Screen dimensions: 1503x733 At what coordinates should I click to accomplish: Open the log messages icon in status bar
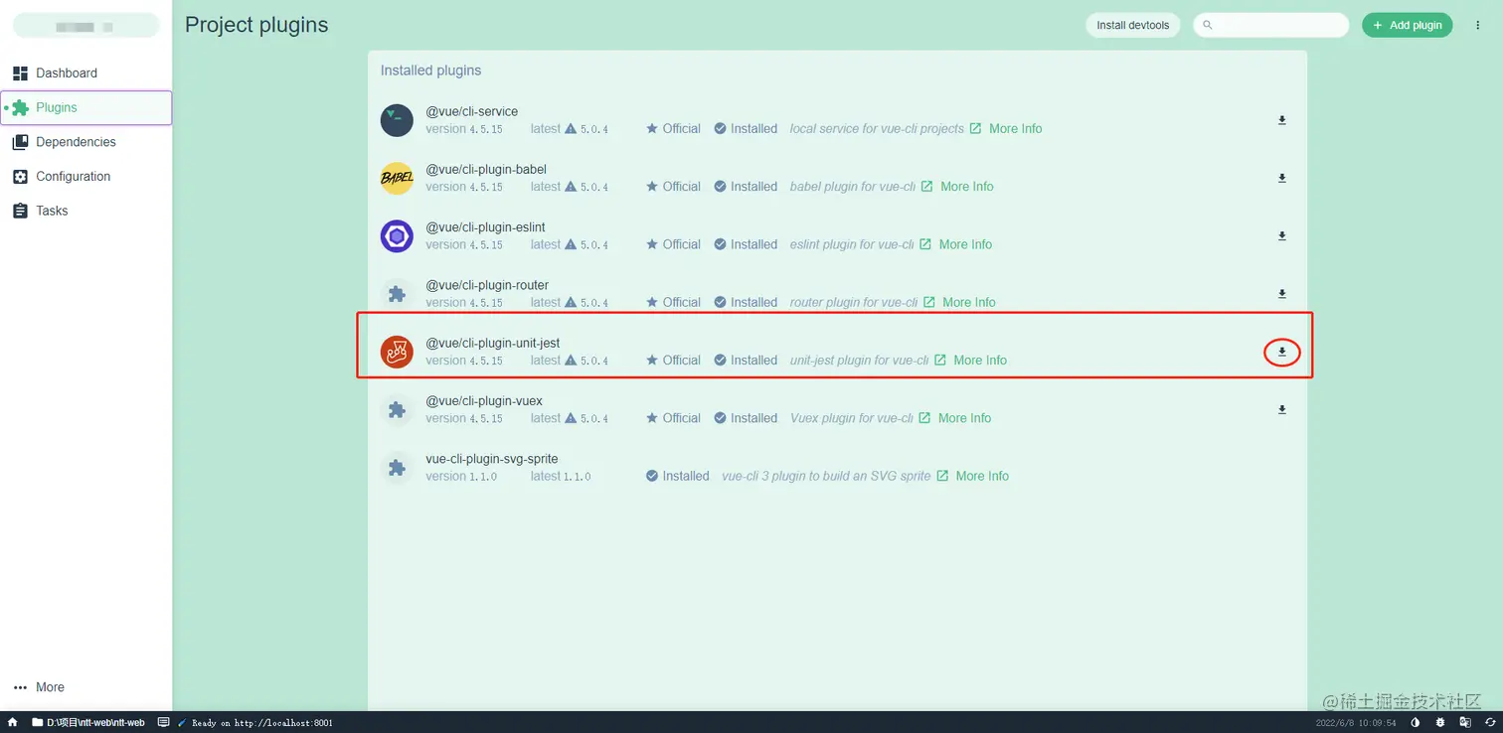(x=164, y=722)
